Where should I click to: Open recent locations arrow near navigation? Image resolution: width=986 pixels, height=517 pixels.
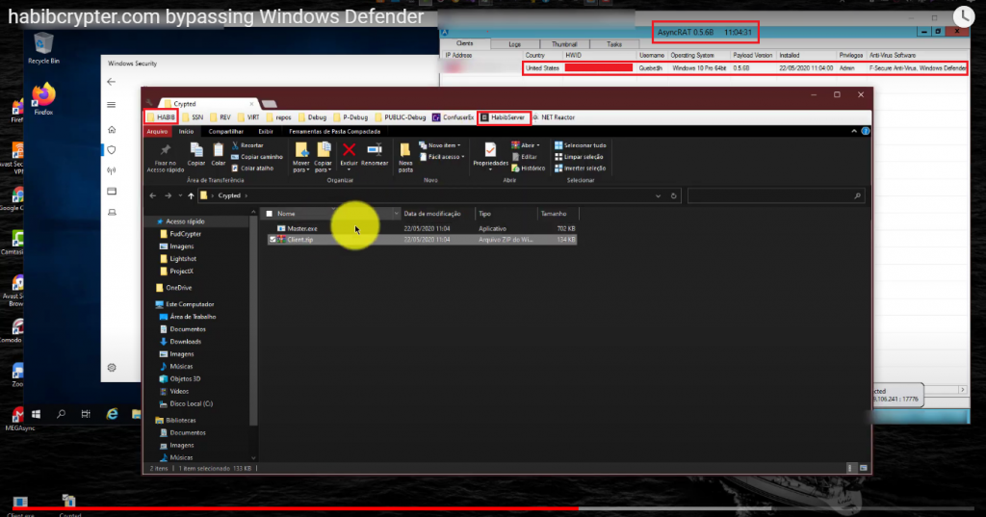point(180,195)
